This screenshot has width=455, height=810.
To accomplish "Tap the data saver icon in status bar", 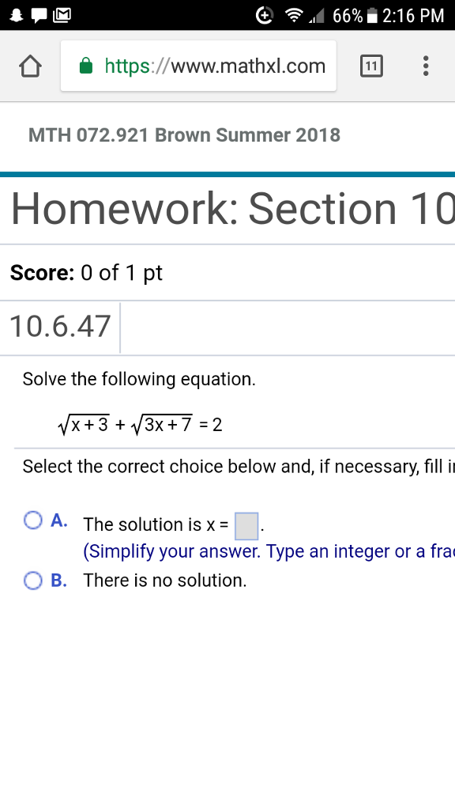I will 263,13.
